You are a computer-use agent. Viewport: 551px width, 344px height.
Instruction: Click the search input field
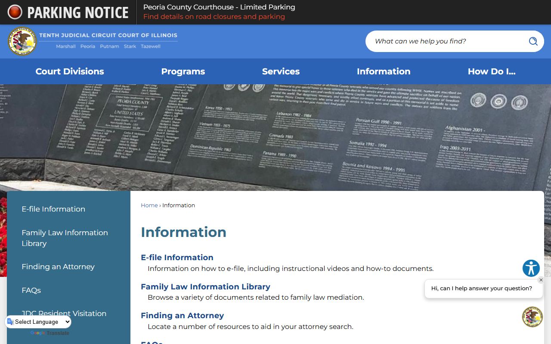click(448, 41)
